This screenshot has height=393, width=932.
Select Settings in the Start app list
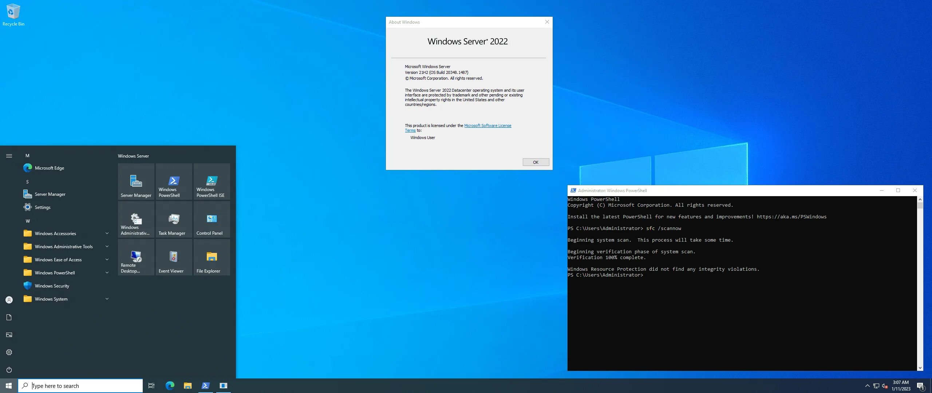point(42,207)
